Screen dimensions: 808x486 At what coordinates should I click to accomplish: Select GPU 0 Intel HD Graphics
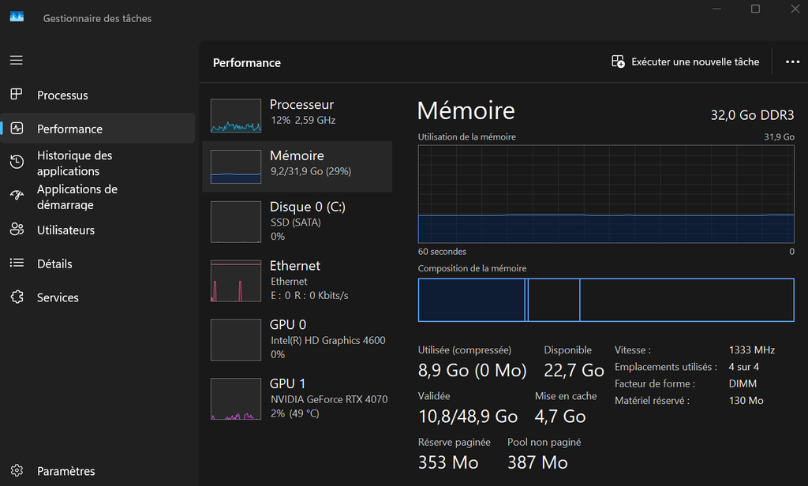tap(297, 339)
